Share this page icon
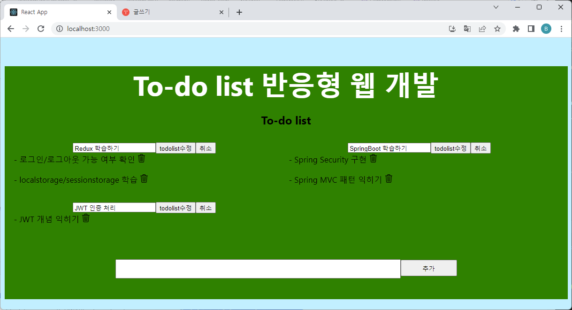 click(482, 29)
